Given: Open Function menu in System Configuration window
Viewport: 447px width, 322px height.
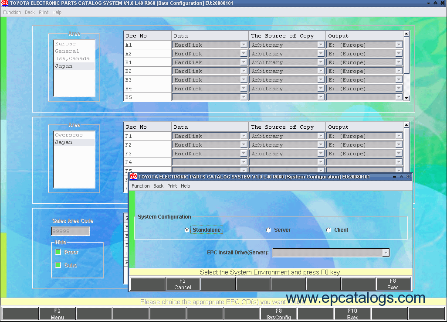Looking at the screenshot, I should click(x=141, y=186).
